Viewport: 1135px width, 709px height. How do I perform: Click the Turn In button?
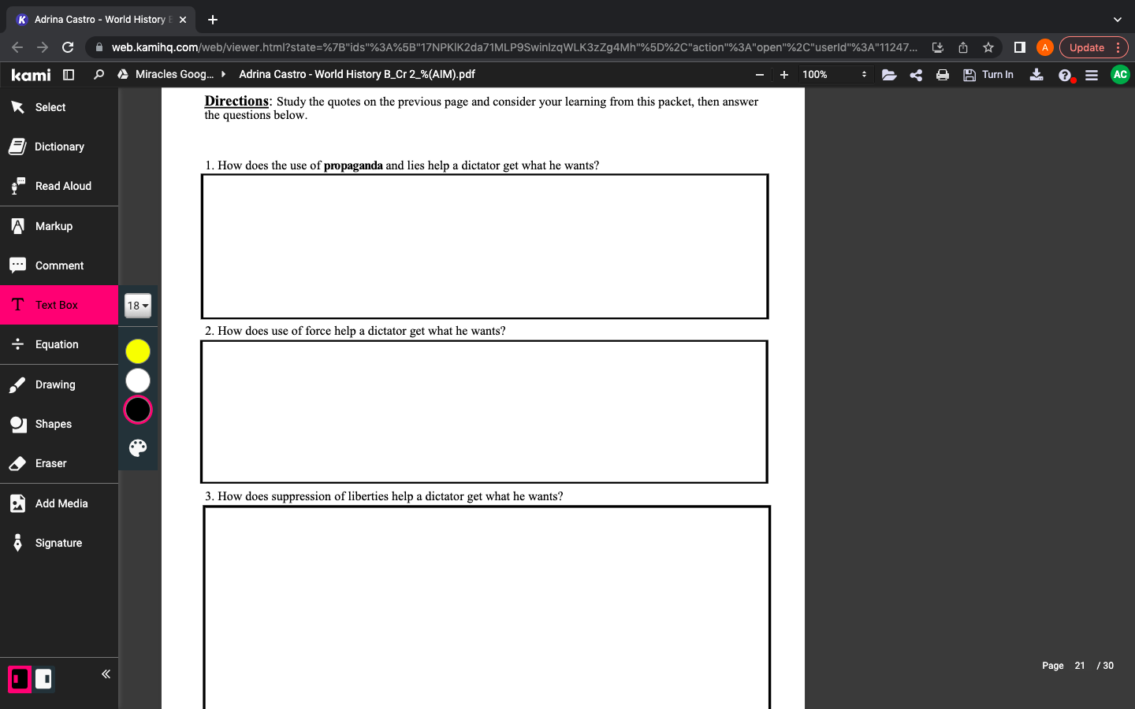[x=988, y=75]
